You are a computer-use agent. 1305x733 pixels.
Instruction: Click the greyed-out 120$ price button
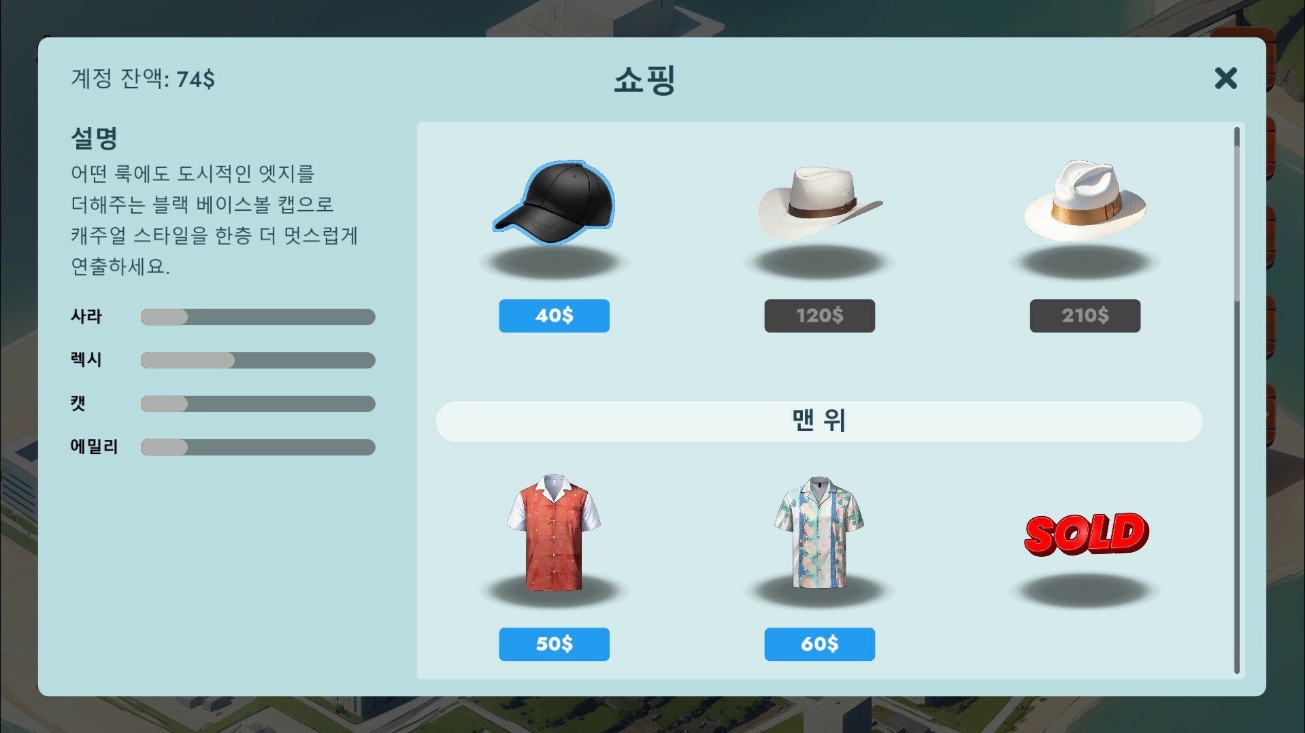pyautogui.click(x=819, y=316)
